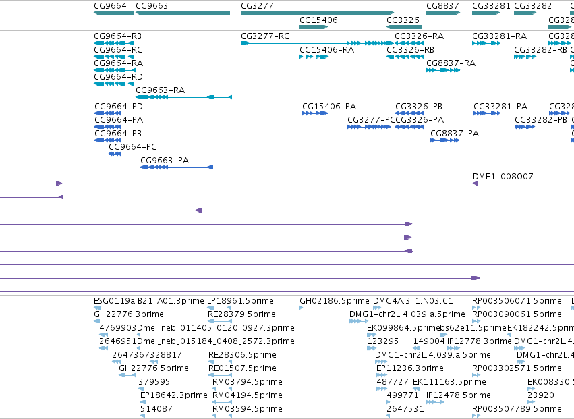Screen dimensions: 574x419
Task: Select transcript CG9664-RB
Action: click(x=117, y=36)
